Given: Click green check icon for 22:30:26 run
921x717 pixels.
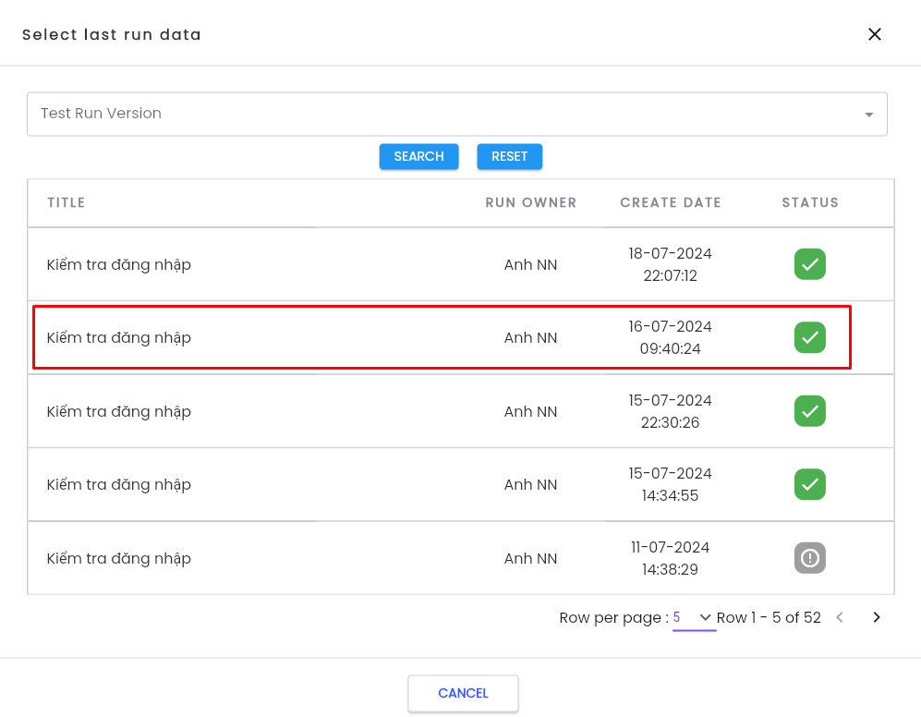Looking at the screenshot, I should pyautogui.click(x=810, y=411).
